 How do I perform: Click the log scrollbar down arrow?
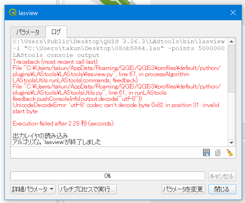click(232, 143)
